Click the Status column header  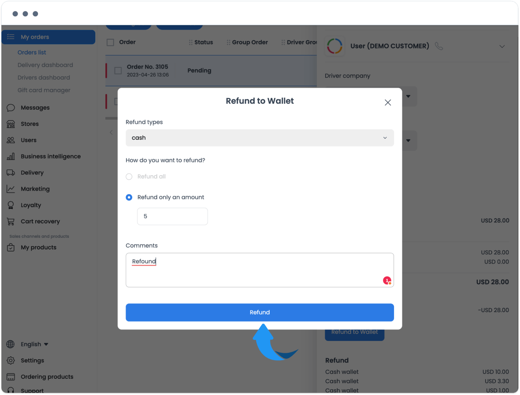click(204, 42)
